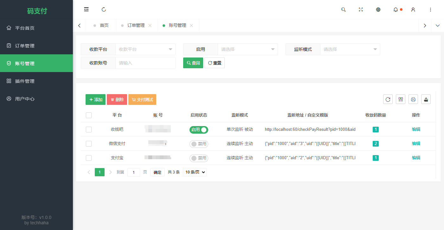The width and height of the screenshot is (444, 230).
Task: Refresh the table with the reload icon
Action: click(388, 99)
